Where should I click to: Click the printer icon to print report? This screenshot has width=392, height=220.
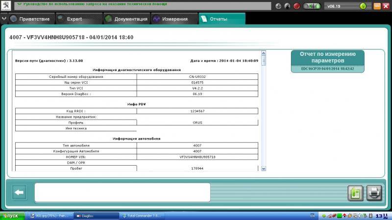374,193
